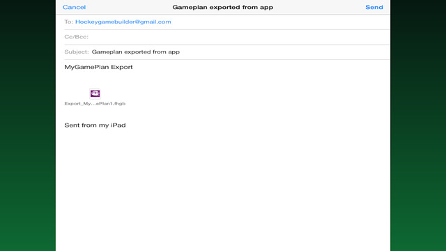Place cursor in MyGamePlan Export body line
Screen dimensions: 446x251
(x=98, y=67)
